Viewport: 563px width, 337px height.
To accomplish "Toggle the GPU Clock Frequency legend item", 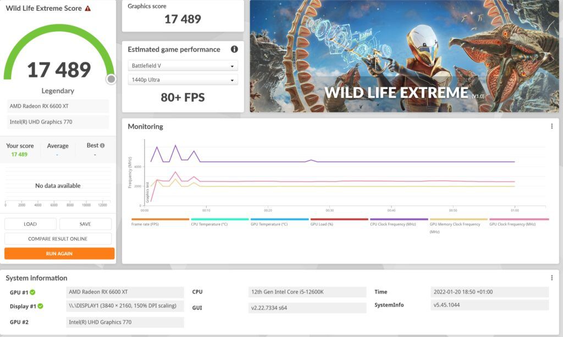I will click(x=519, y=222).
